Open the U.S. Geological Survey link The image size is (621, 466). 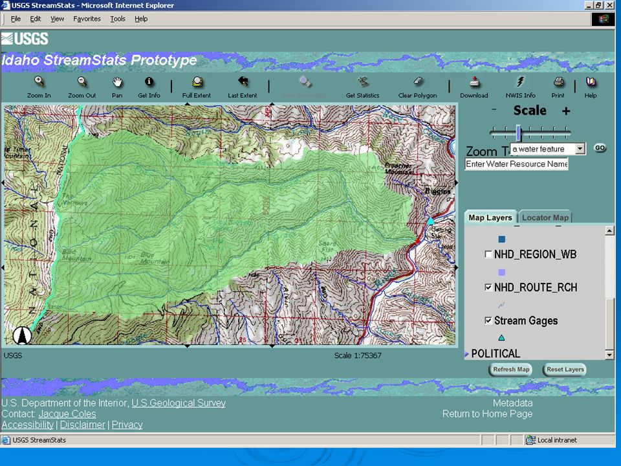[x=179, y=403]
